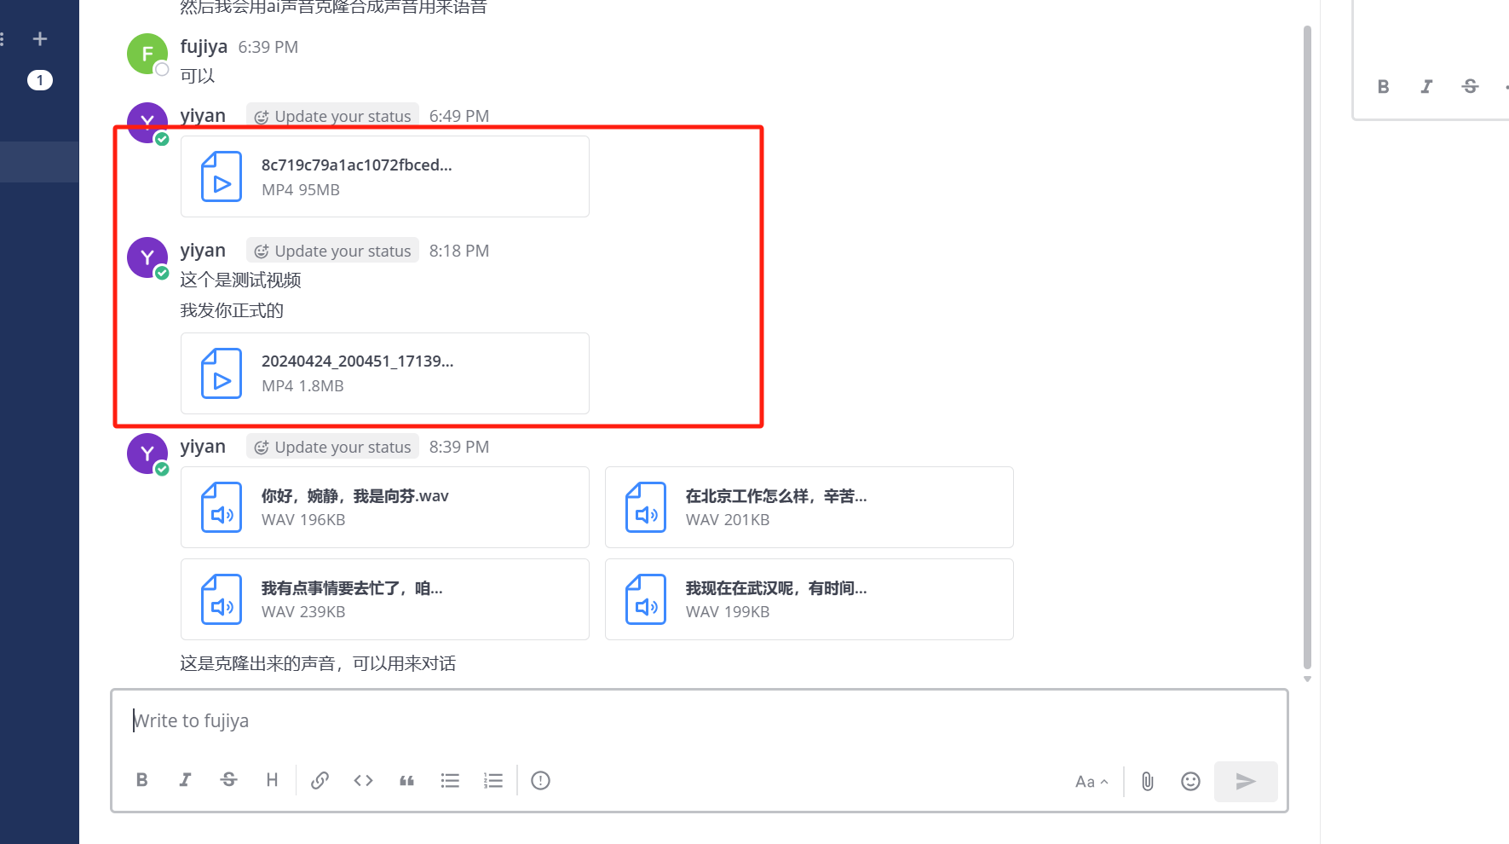
Task: Create a bulleted list
Action: point(450,780)
